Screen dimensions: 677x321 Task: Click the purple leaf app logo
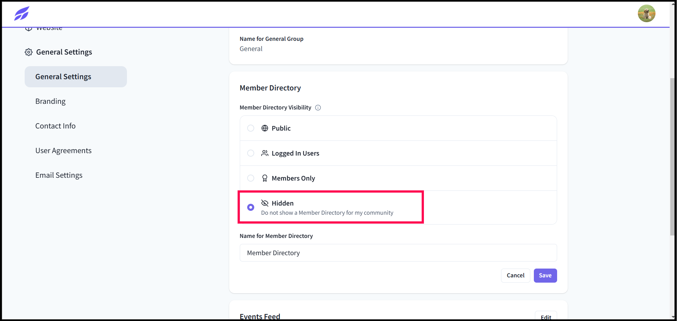point(22,13)
